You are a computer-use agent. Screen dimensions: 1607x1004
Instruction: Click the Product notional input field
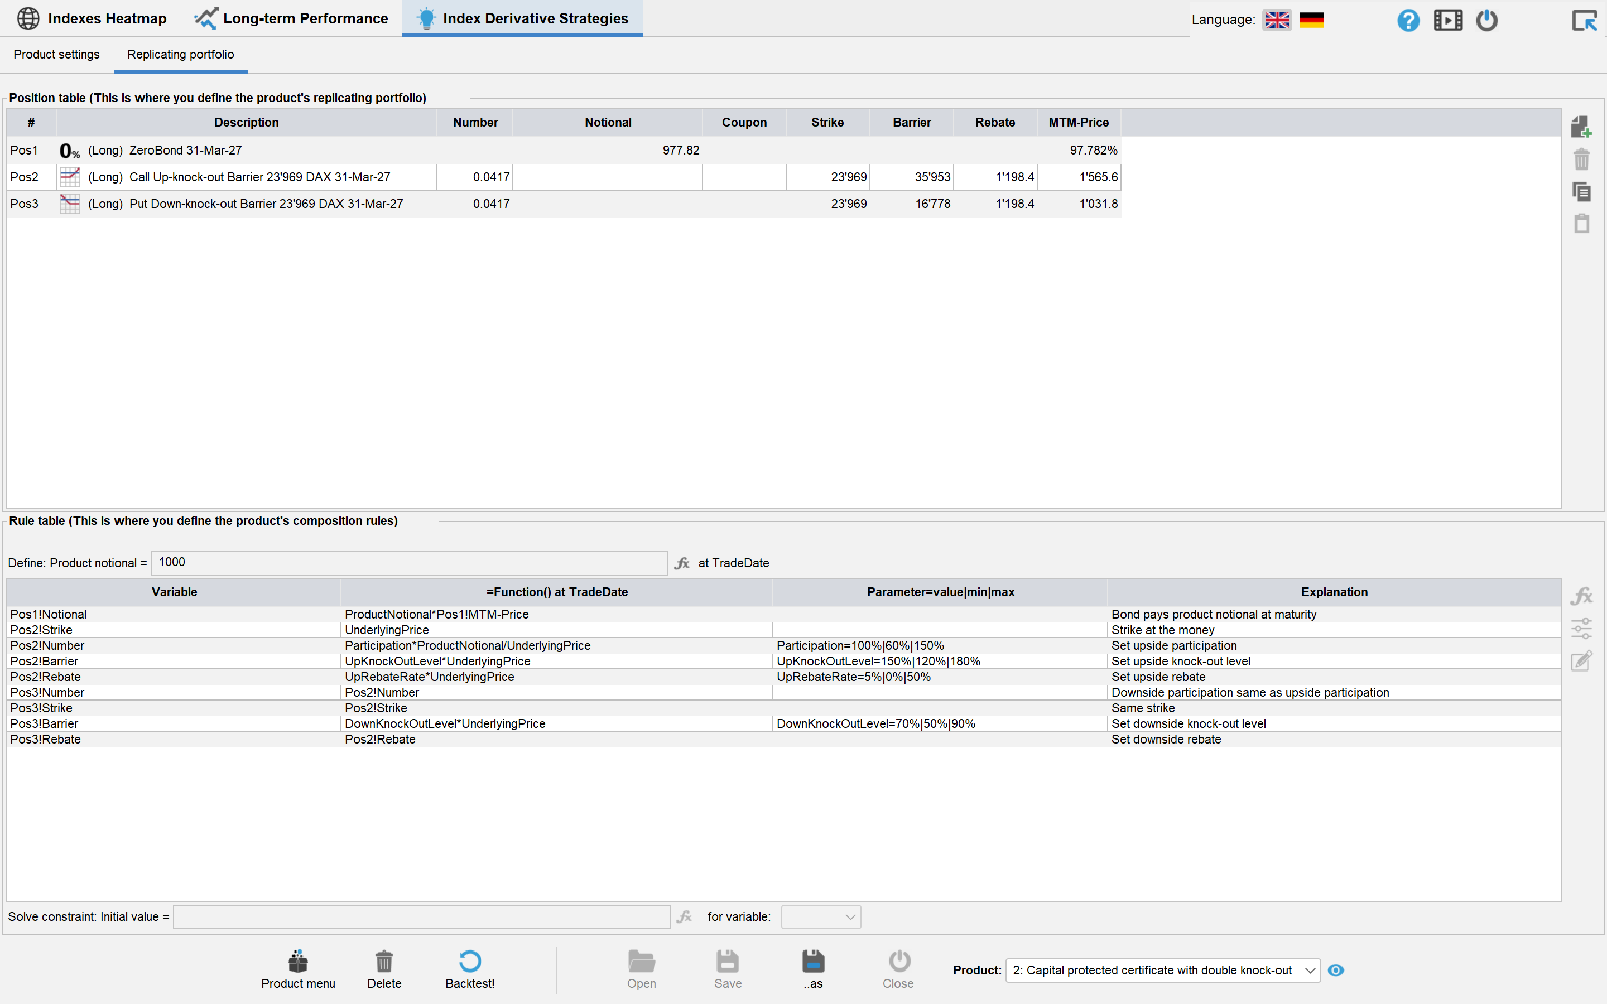pyautogui.click(x=409, y=563)
